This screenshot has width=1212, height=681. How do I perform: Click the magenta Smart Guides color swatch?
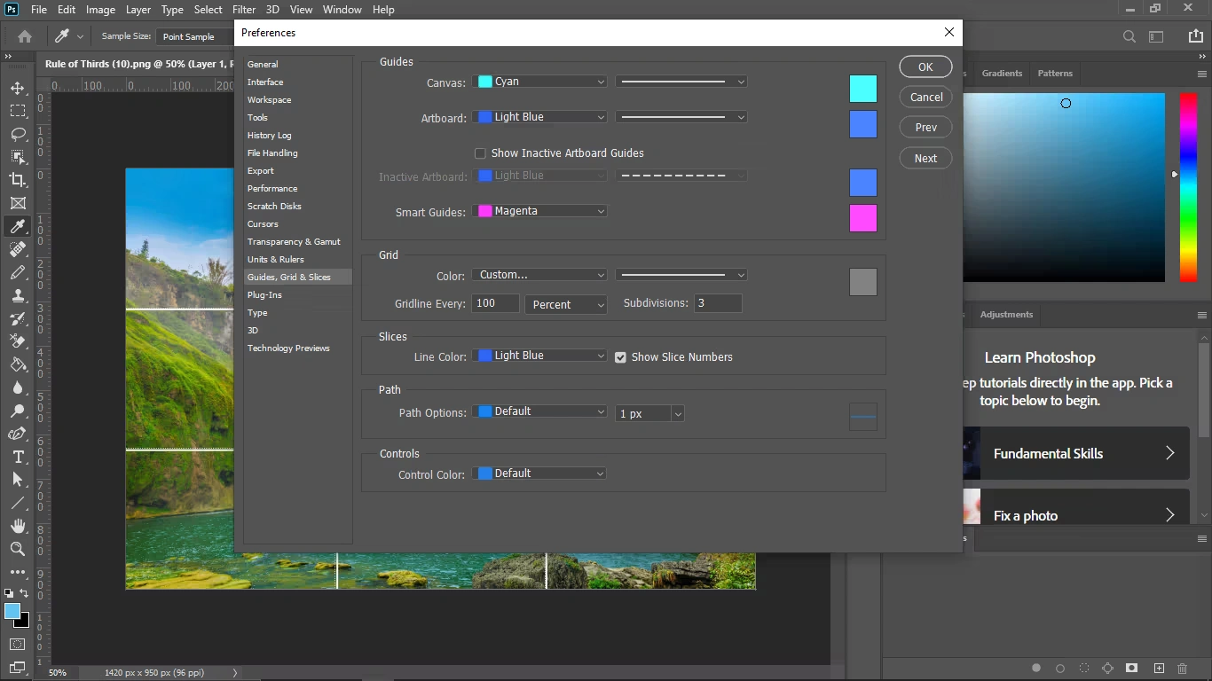tap(862, 218)
